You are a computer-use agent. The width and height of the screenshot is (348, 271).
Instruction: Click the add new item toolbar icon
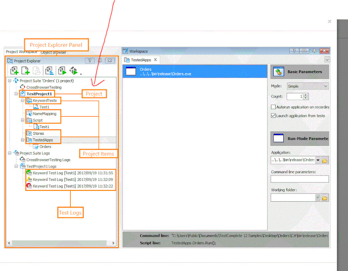(x=25, y=71)
